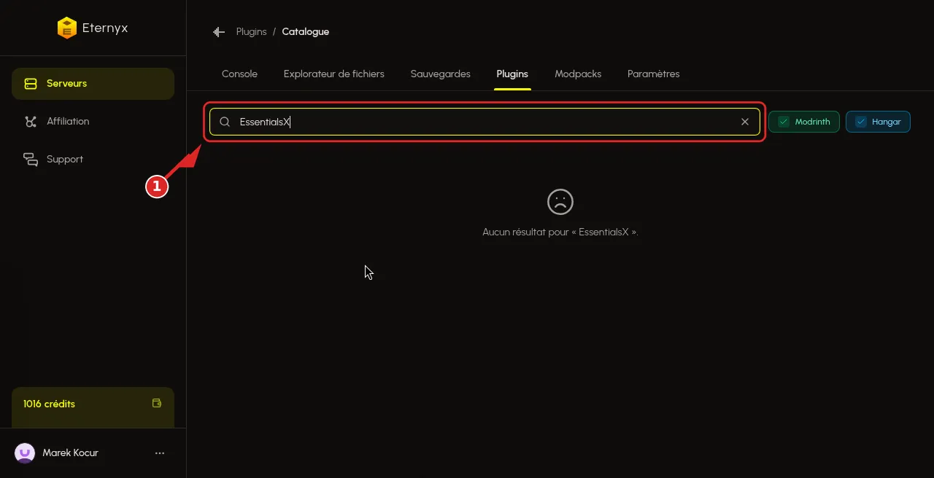Go back using the arrow icon
934x478 pixels.
(218, 32)
